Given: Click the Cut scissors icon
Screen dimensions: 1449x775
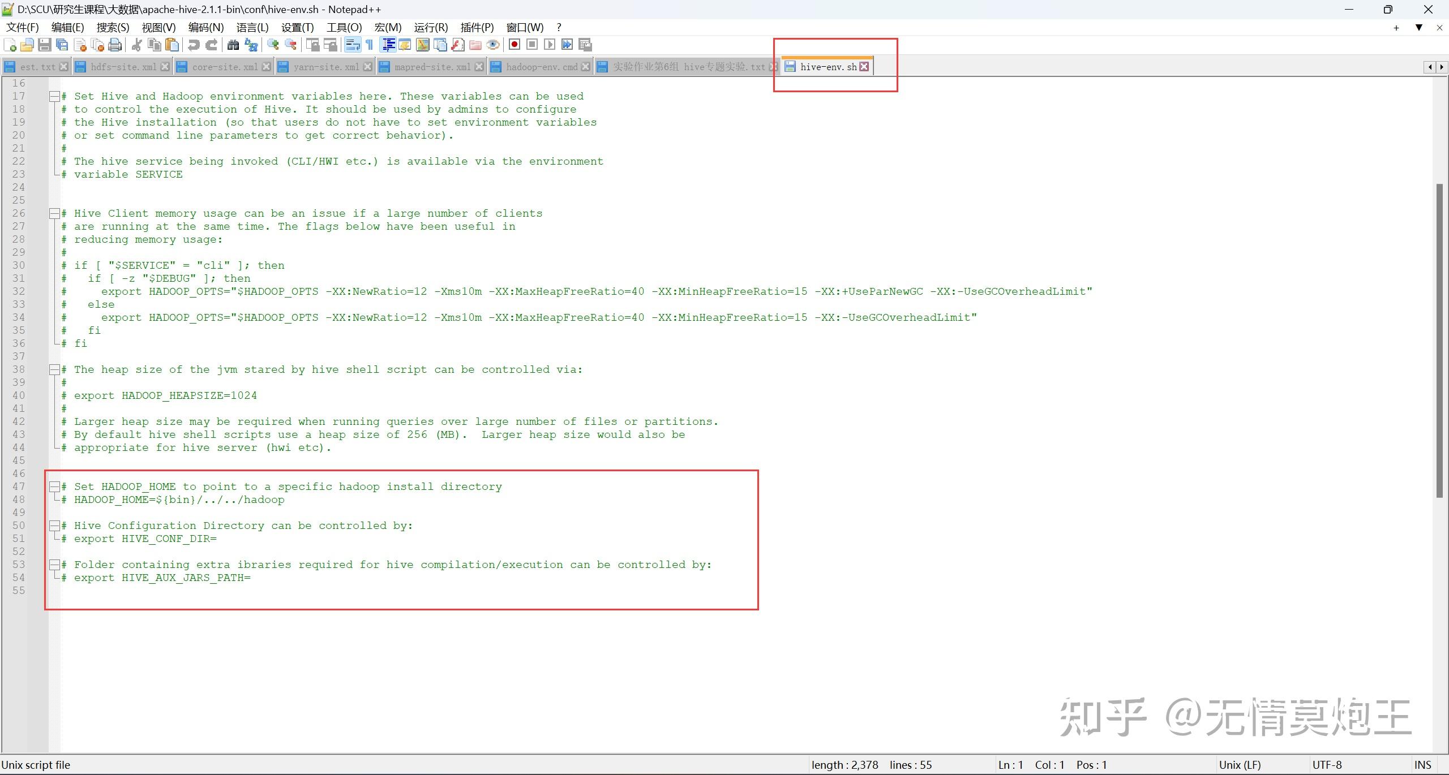Looking at the screenshot, I should (x=136, y=45).
